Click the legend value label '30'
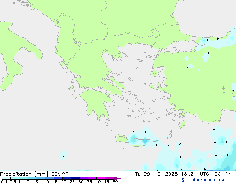 tap(81, 182)
